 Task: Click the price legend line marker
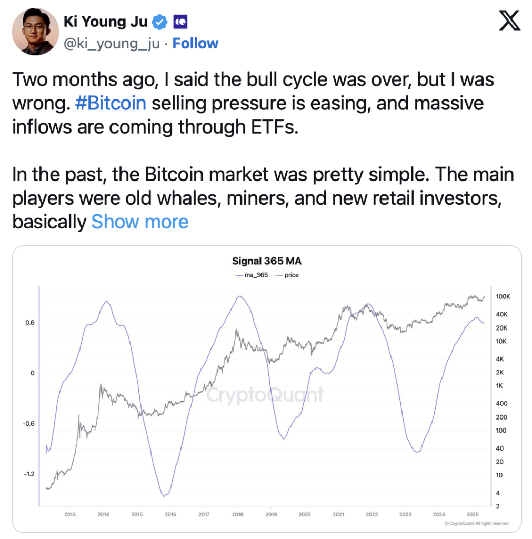279,275
